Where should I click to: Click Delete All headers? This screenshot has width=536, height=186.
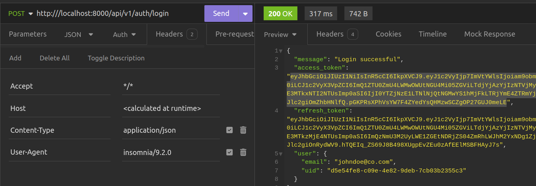[x=54, y=58]
